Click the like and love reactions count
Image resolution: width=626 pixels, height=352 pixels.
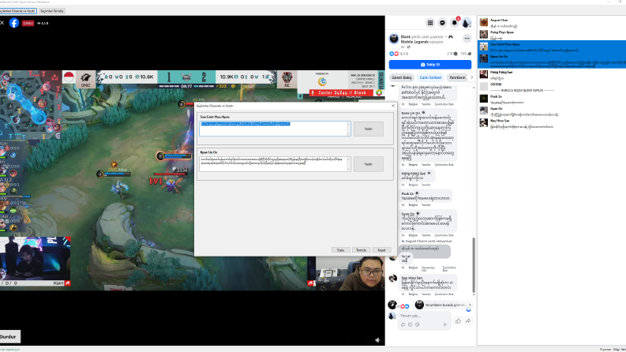click(399, 54)
